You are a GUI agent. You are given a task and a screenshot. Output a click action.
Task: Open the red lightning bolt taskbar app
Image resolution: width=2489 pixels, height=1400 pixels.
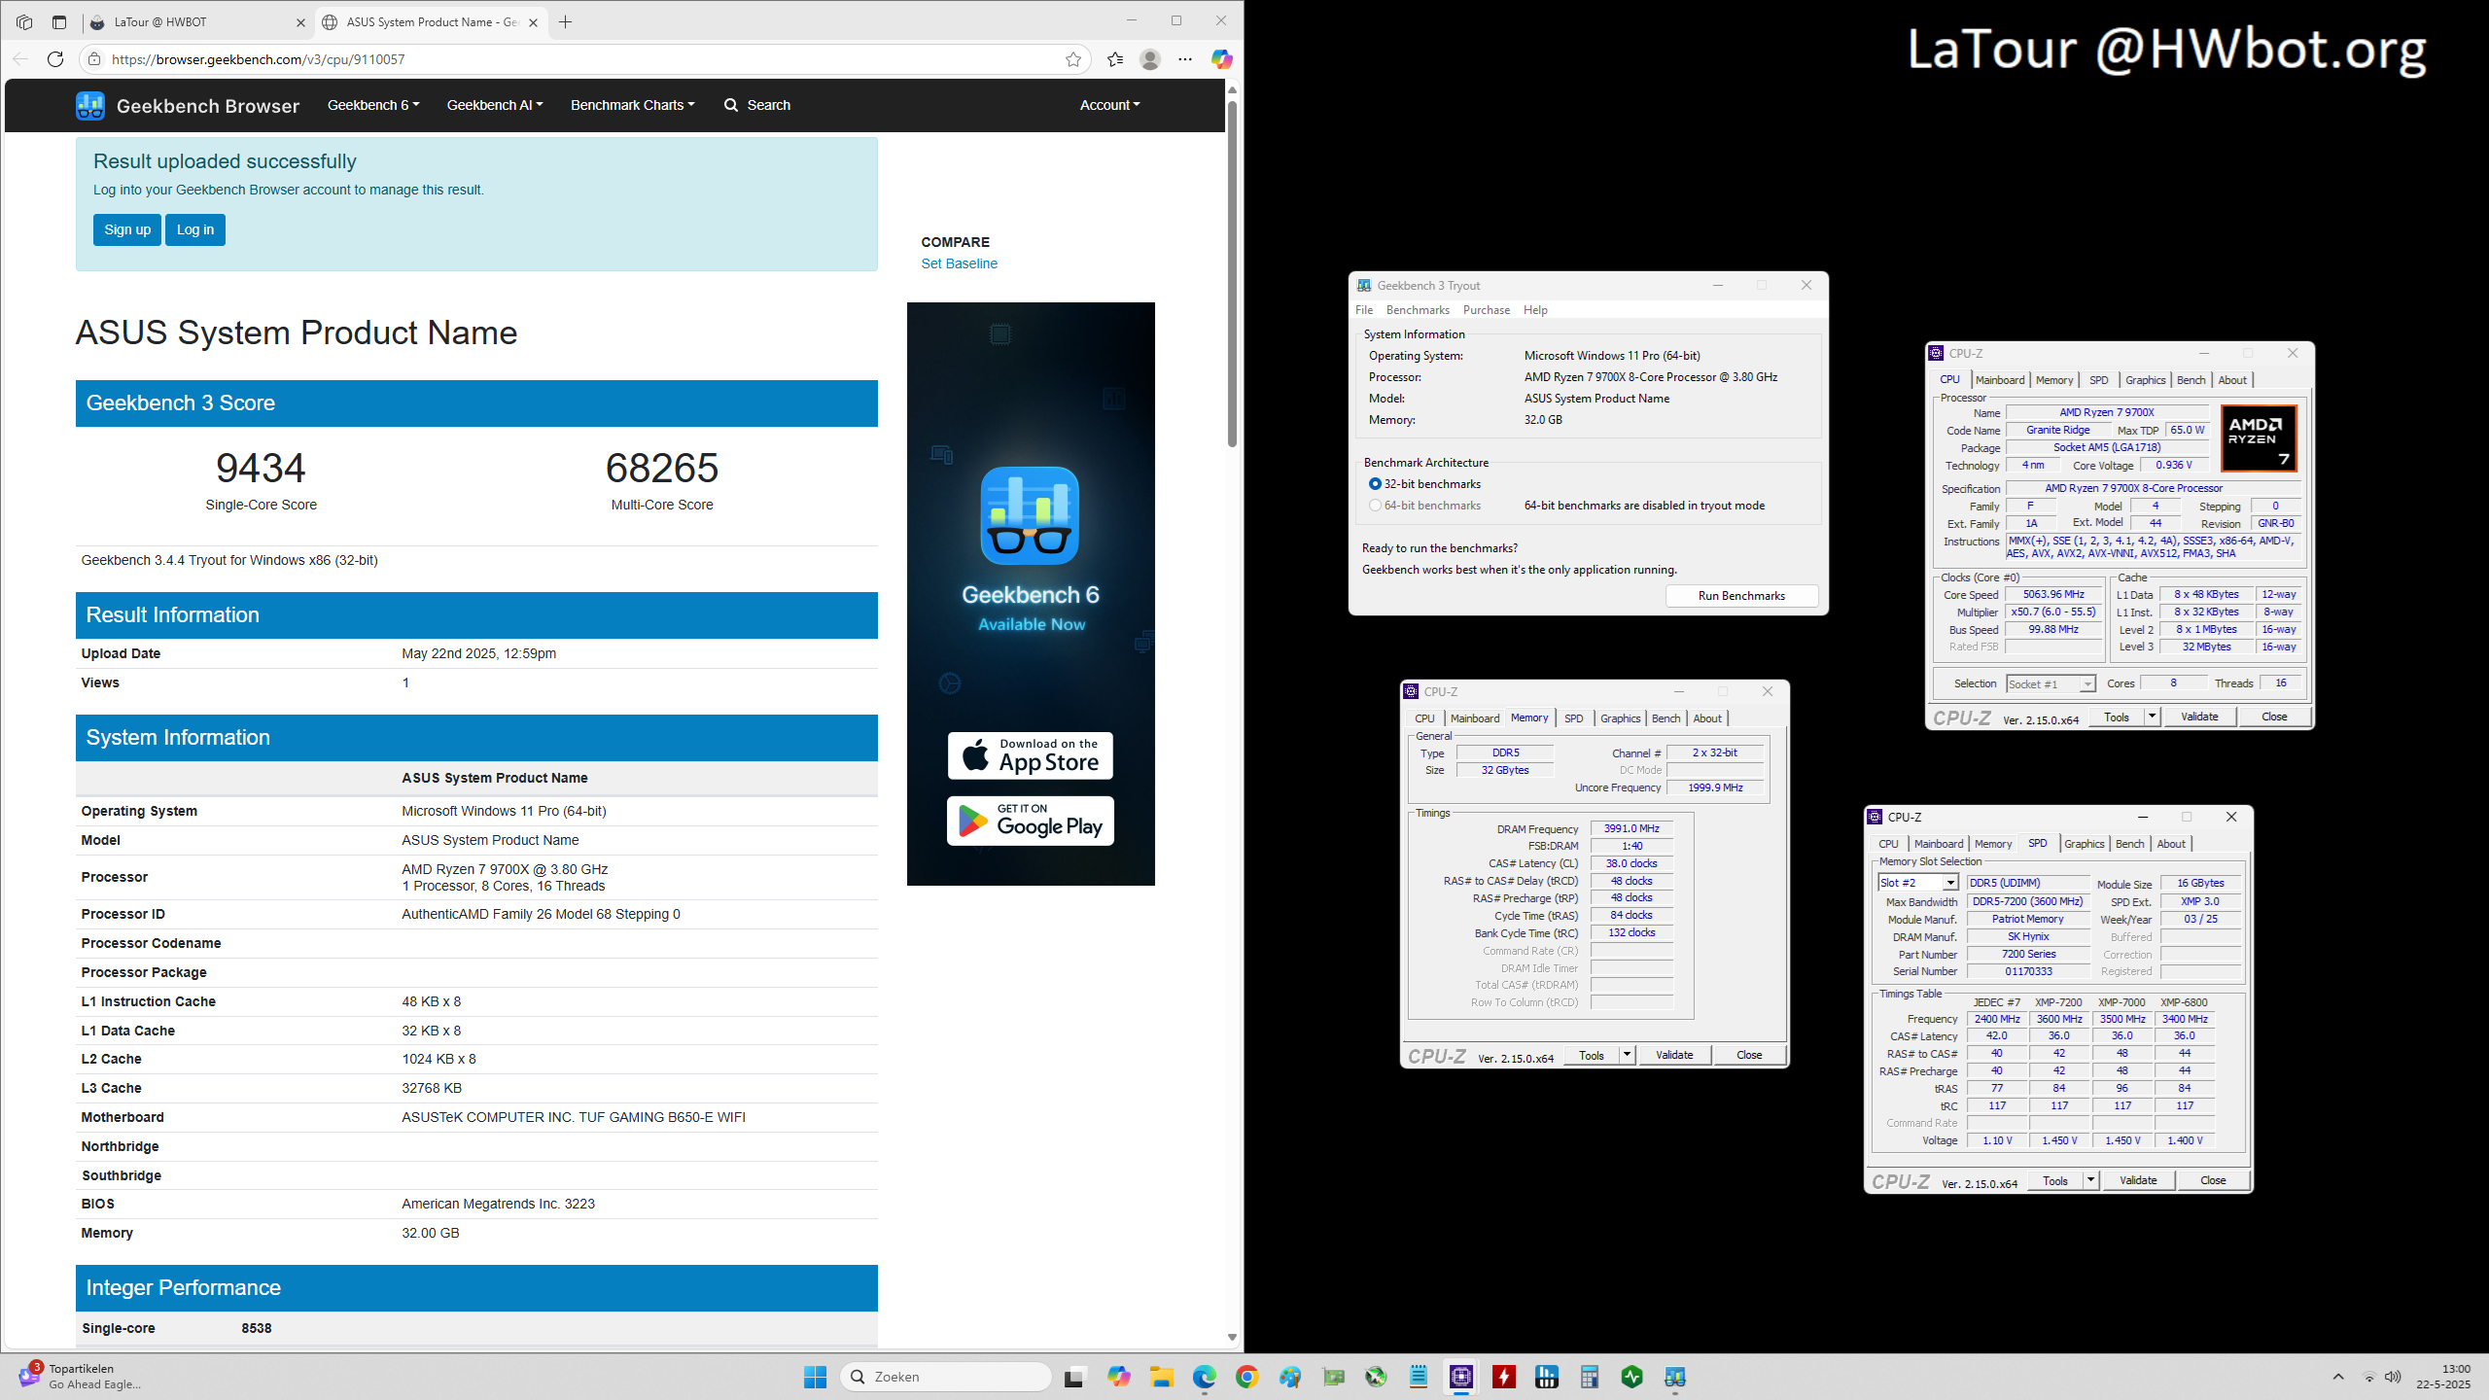[x=1504, y=1377]
